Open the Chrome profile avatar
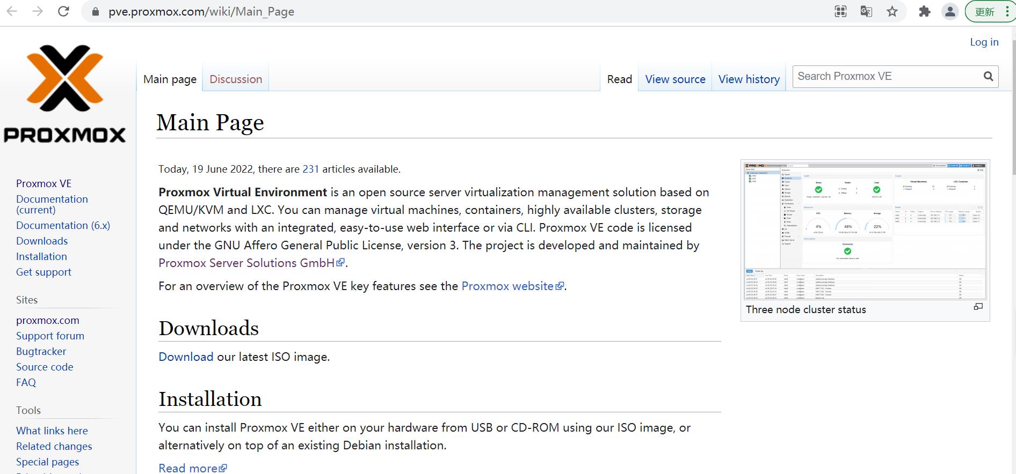This screenshot has height=474, width=1016. pos(950,11)
